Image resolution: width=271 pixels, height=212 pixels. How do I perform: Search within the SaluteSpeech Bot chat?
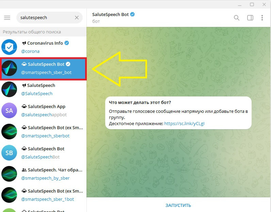click(x=237, y=18)
